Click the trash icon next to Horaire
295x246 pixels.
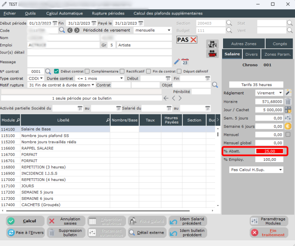pyautogui.click(x=288, y=101)
